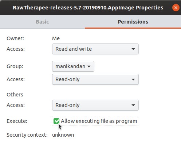Click the 'Security context:' label
The height and width of the screenshot is (141, 181).
point(27,135)
